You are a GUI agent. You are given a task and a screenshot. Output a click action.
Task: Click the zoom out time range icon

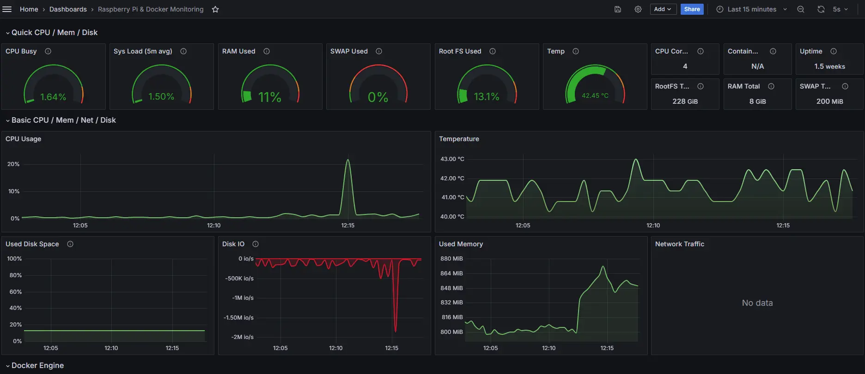[x=801, y=9]
